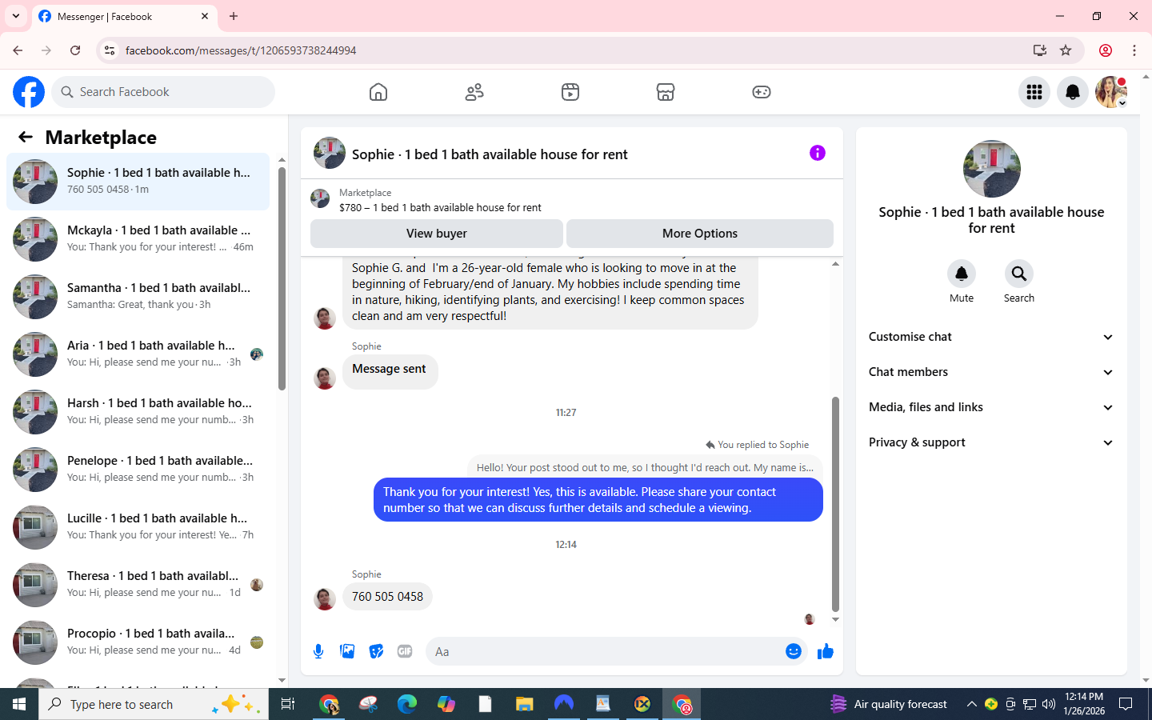Open Harsh conversation in list
Screen dimensions: 1152x720
point(138,412)
